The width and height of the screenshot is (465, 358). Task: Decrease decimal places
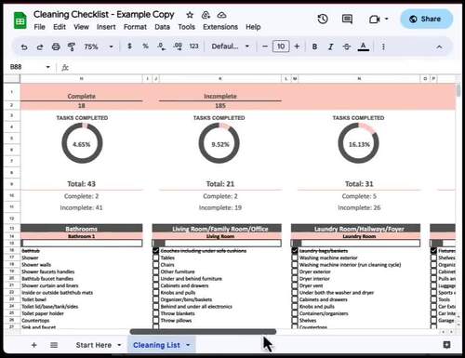[x=161, y=46]
